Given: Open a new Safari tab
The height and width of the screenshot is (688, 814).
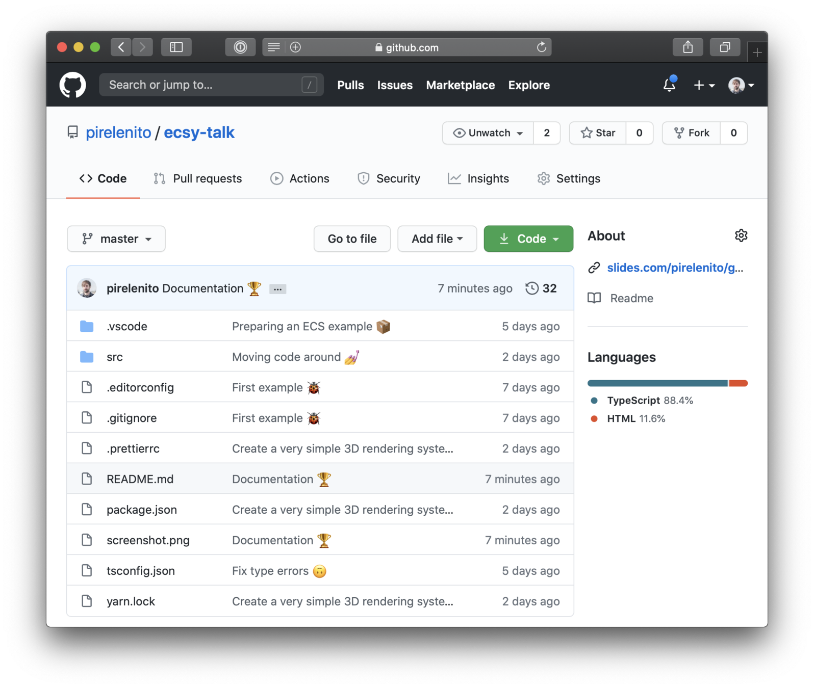Looking at the screenshot, I should tap(757, 52).
